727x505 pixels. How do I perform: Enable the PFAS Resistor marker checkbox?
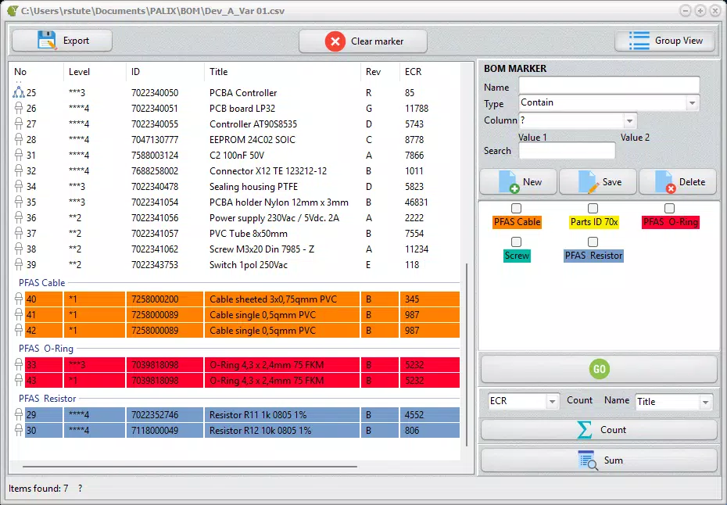pos(593,242)
